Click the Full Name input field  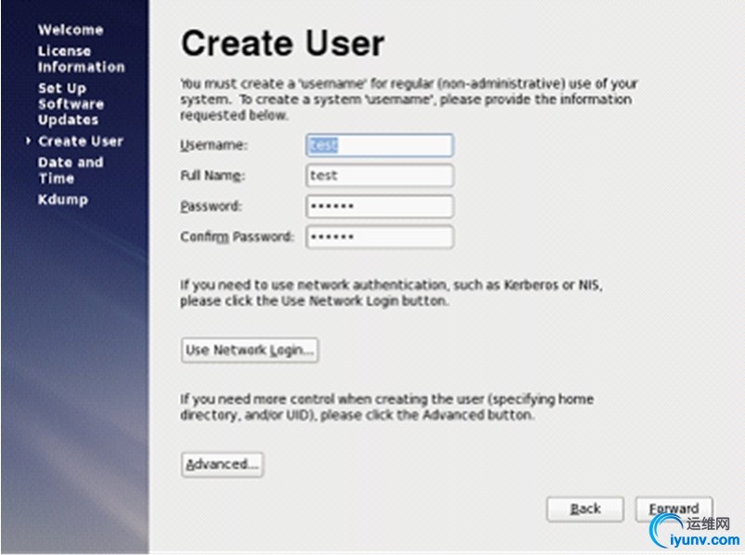coord(379,175)
